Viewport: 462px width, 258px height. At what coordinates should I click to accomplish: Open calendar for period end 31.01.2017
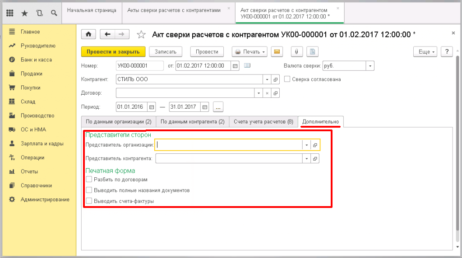(x=205, y=107)
